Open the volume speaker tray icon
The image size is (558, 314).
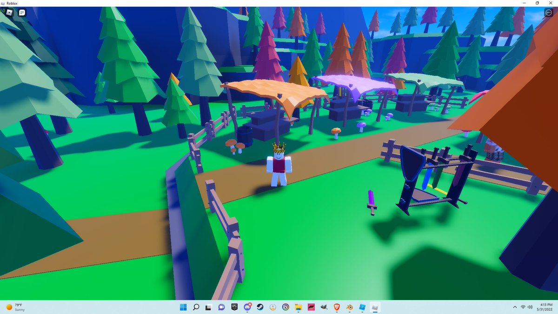(531, 307)
